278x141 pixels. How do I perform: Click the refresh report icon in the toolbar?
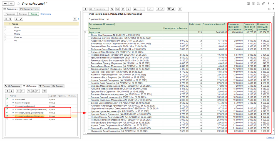(112, 9)
